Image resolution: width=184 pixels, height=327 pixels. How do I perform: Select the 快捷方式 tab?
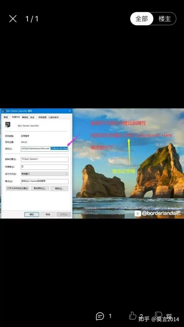pos(16,117)
